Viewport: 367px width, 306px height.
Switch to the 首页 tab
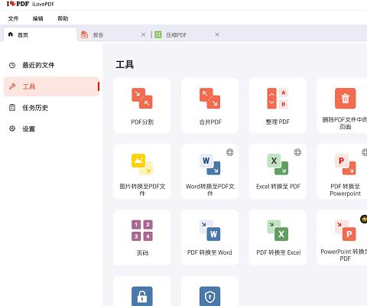(41, 34)
